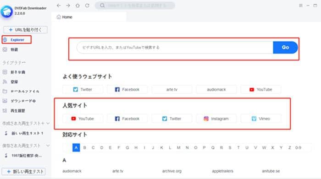Click the blue Go button

[x=285, y=48]
